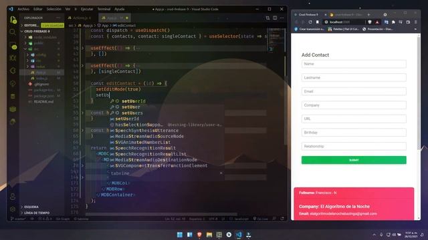Image resolution: width=428 pixels, height=240 pixels.
Task: Click the editor horizontal scrollbar
Action: tap(161, 215)
